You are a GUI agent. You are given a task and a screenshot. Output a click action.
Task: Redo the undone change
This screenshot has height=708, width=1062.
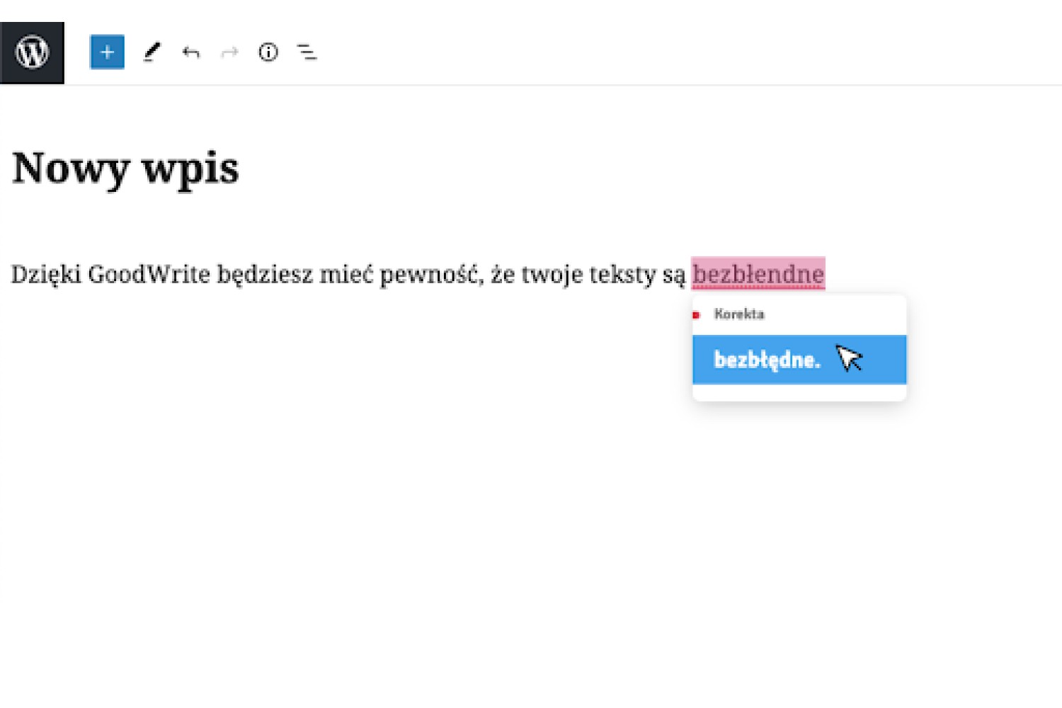[229, 52]
